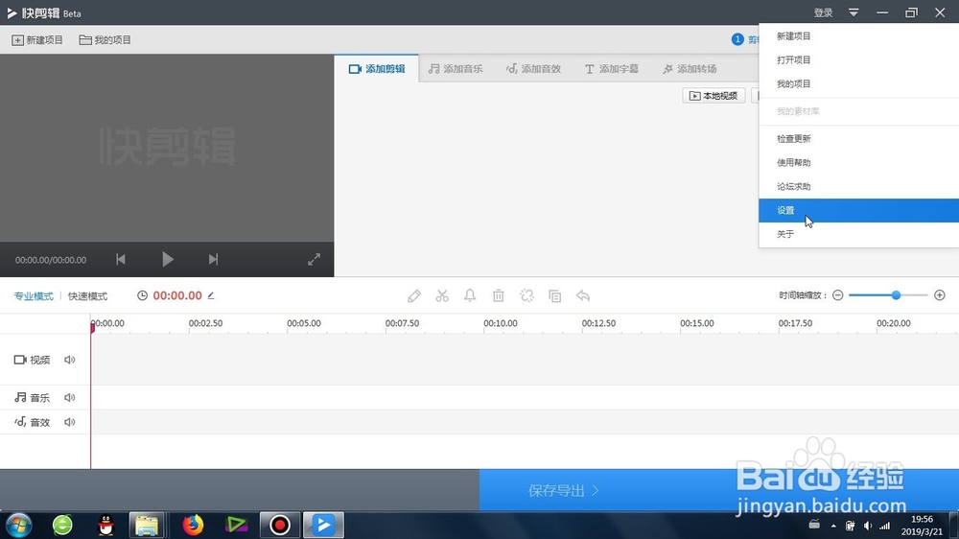The height and width of the screenshot is (539, 959).
Task: Open 设置 from the menu
Action: 858,210
